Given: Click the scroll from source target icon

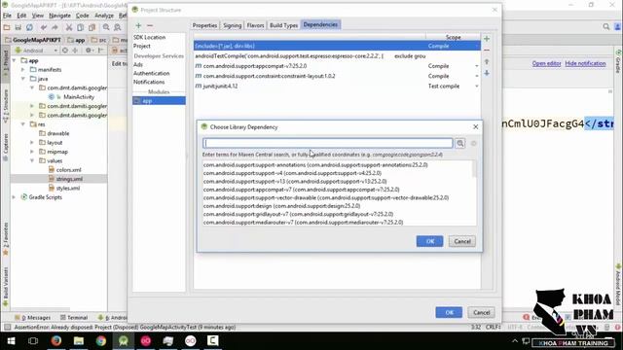Looking at the screenshot, I should 65,51.
